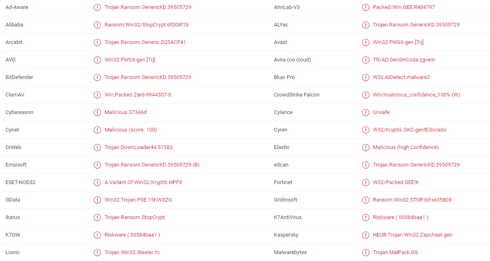Click the Avira (no cloud) engine label
Viewport: 490px width, 261px height.
click(x=292, y=60)
